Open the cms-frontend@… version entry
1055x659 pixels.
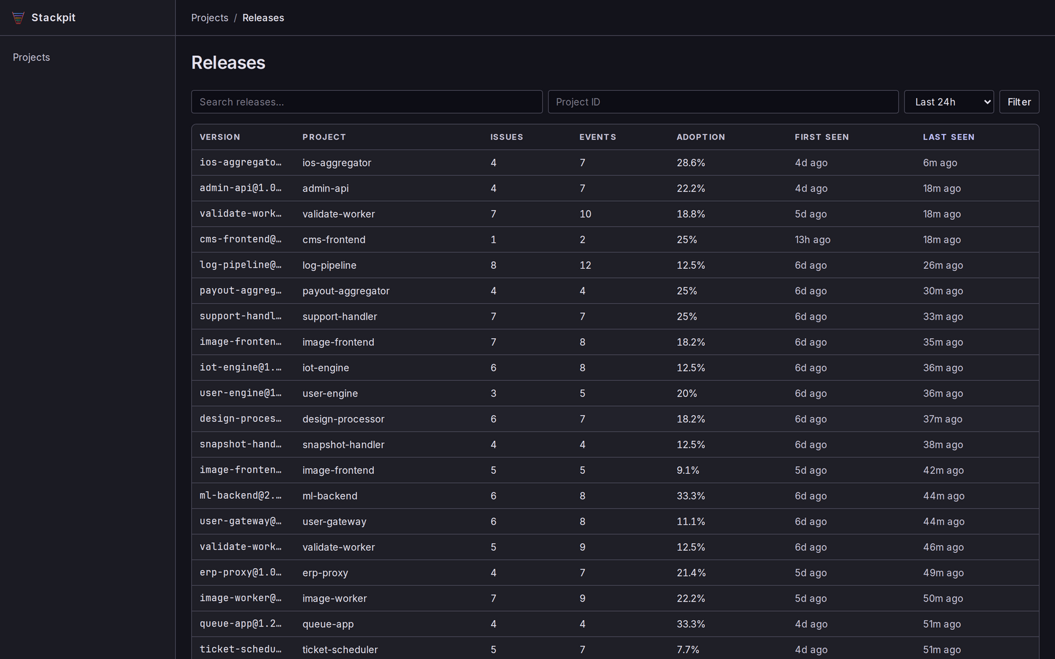pos(241,240)
